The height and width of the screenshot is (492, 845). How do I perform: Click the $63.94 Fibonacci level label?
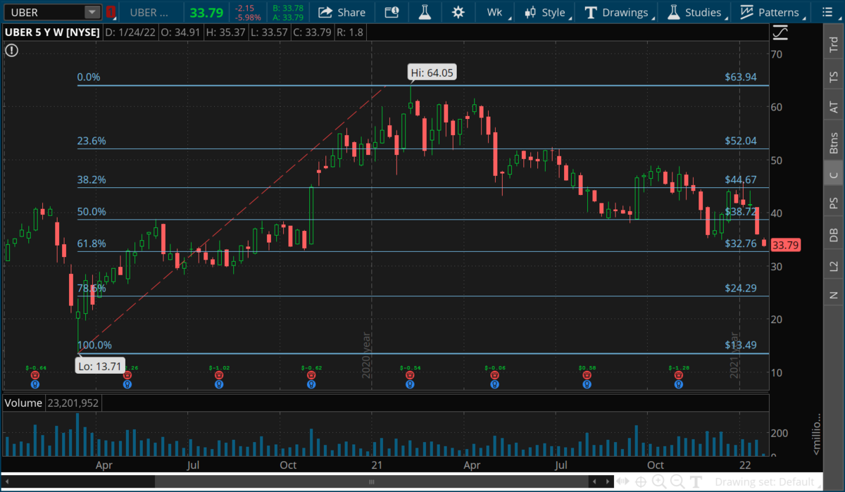pos(741,77)
